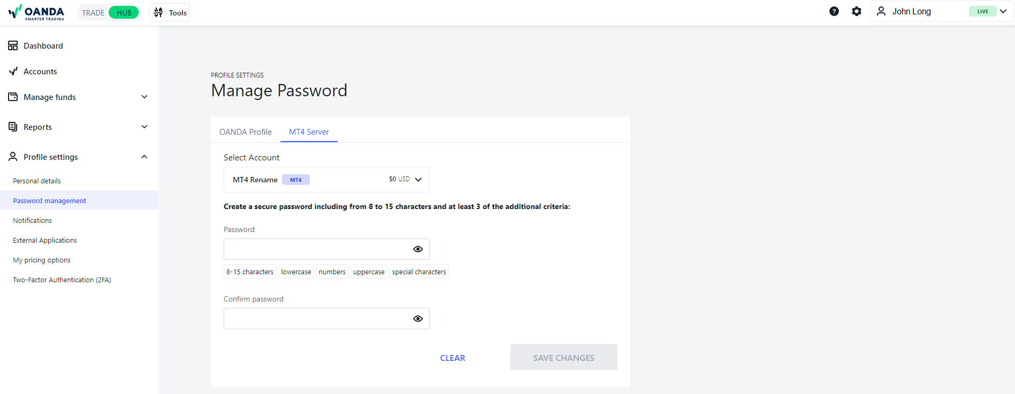Switch to TRADE mode in the Trade/Hub toggle
Viewport: 1015px width, 394px height.
pos(93,13)
